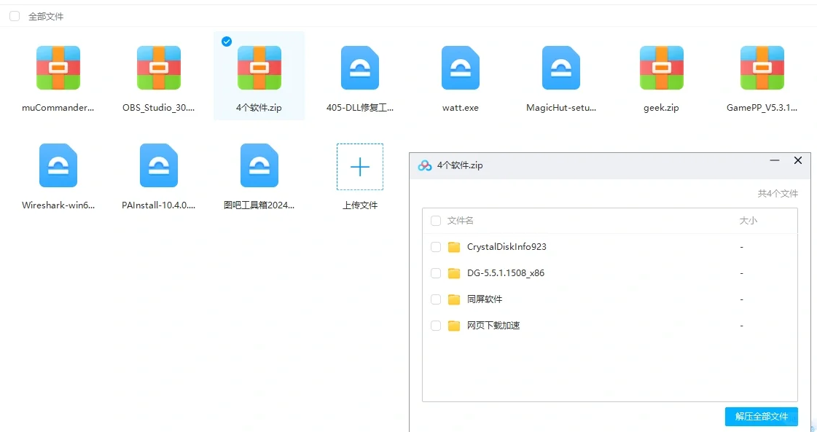Select the 405-DLL修复工 file icon
The image size is (817, 432).
pyautogui.click(x=359, y=67)
